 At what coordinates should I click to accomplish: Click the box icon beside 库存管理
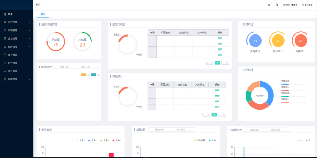[5, 55]
